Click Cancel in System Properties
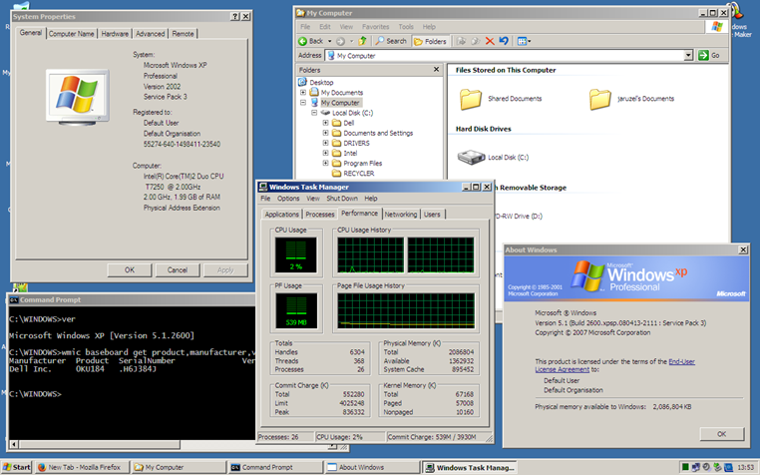The height and width of the screenshot is (475, 760). point(178,269)
